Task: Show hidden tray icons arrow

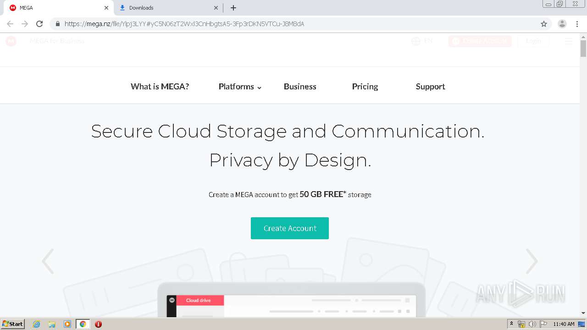Action: coord(511,324)
